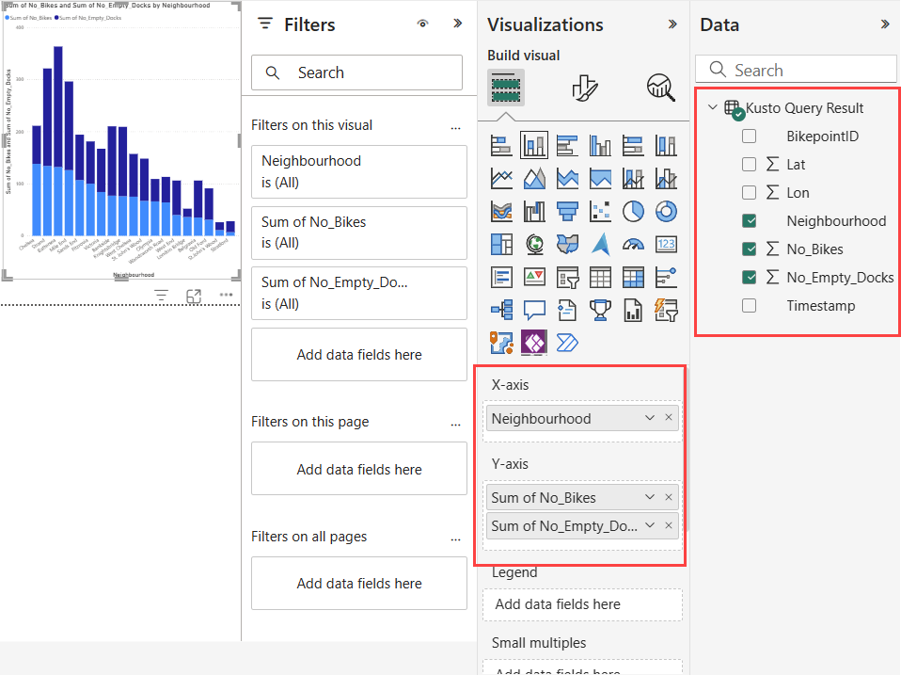Viewport: 901px width, 675px height.
Task: Pick the KPI visual
Action: (534, 278)
